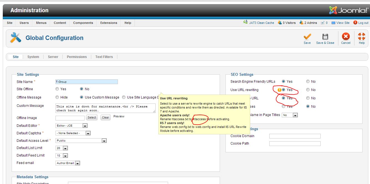Switch to the System tab
The image size is (370, 184).
(x=33, y=57)
